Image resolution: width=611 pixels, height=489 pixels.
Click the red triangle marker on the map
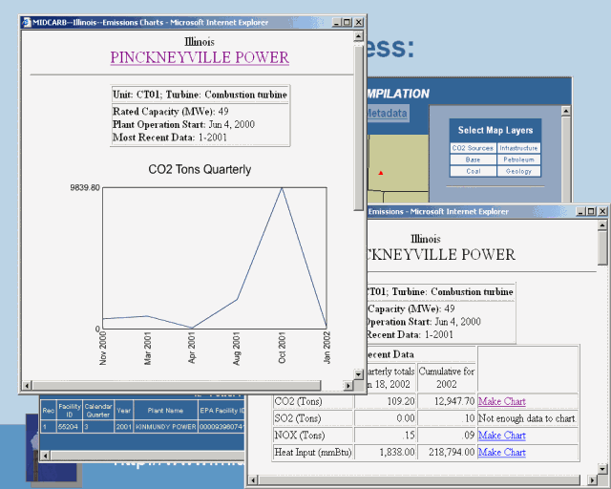click(381, 173)
